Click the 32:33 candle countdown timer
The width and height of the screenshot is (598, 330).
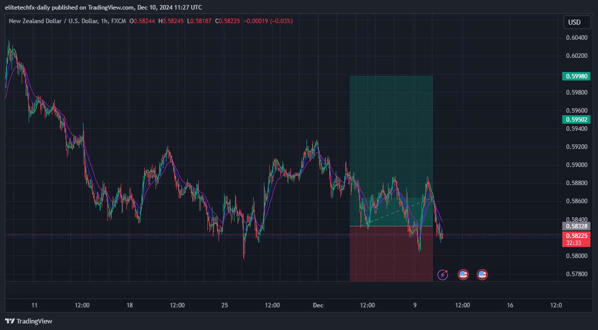pos(574,243)
